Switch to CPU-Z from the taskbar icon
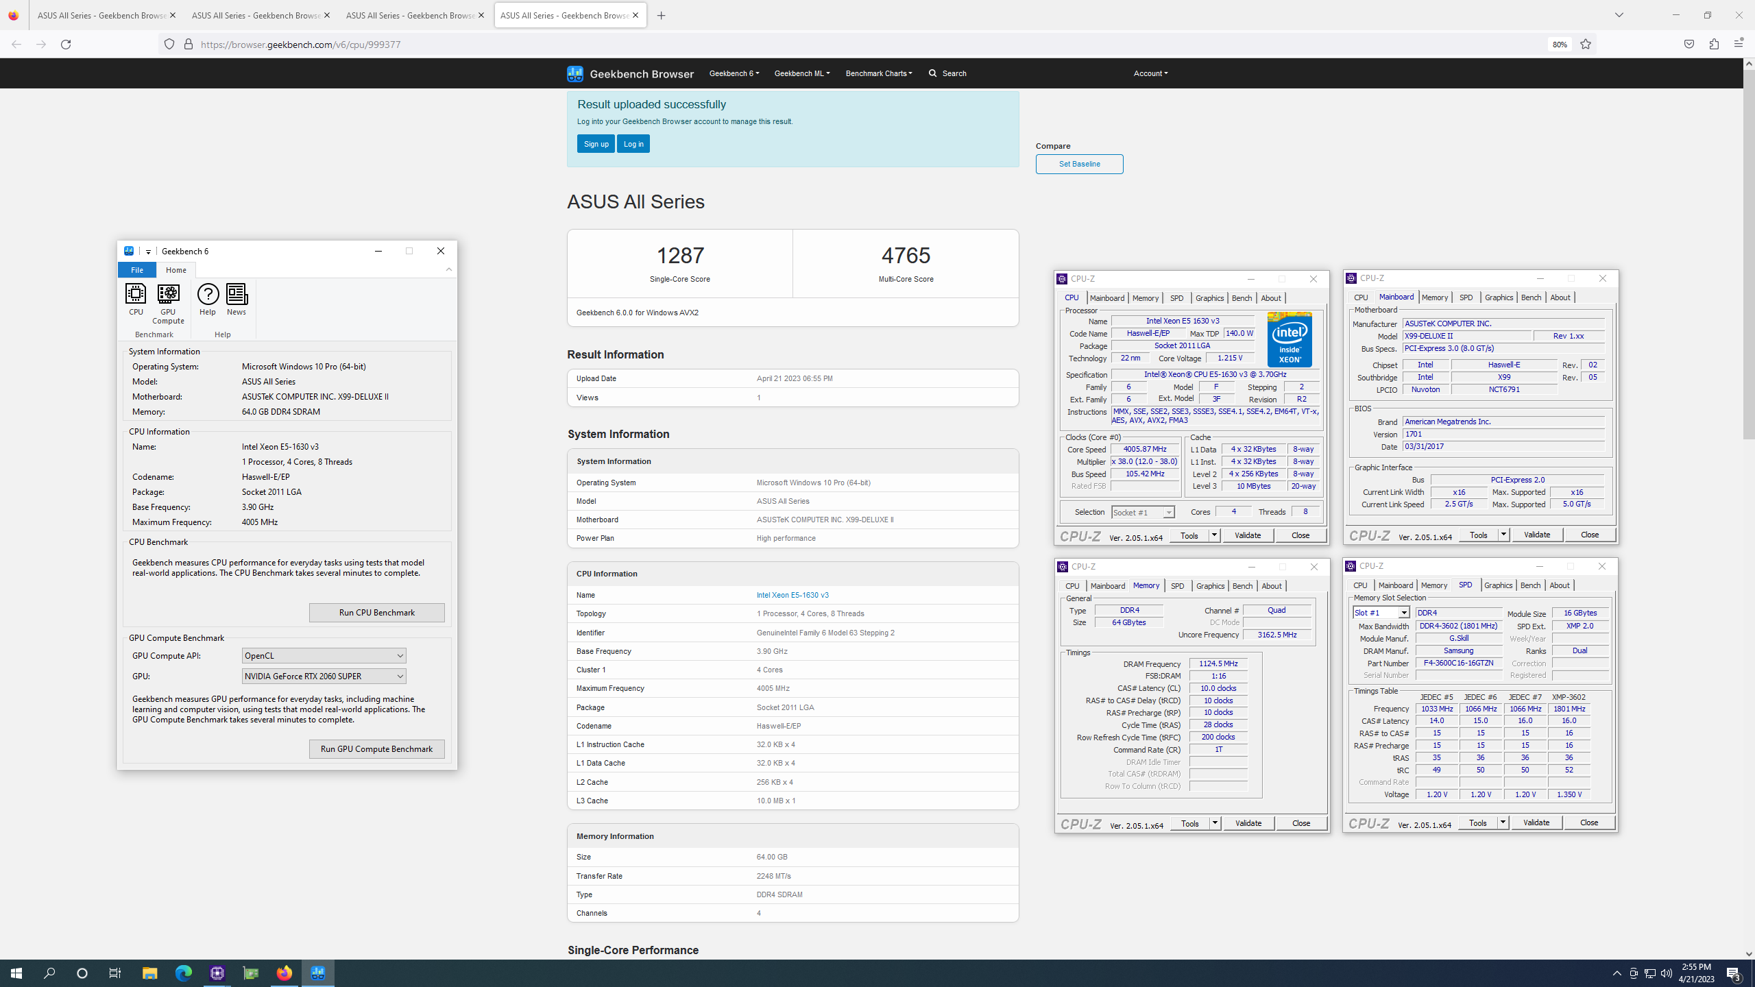Screen dimensions: 1755x987 click(217, 973)
